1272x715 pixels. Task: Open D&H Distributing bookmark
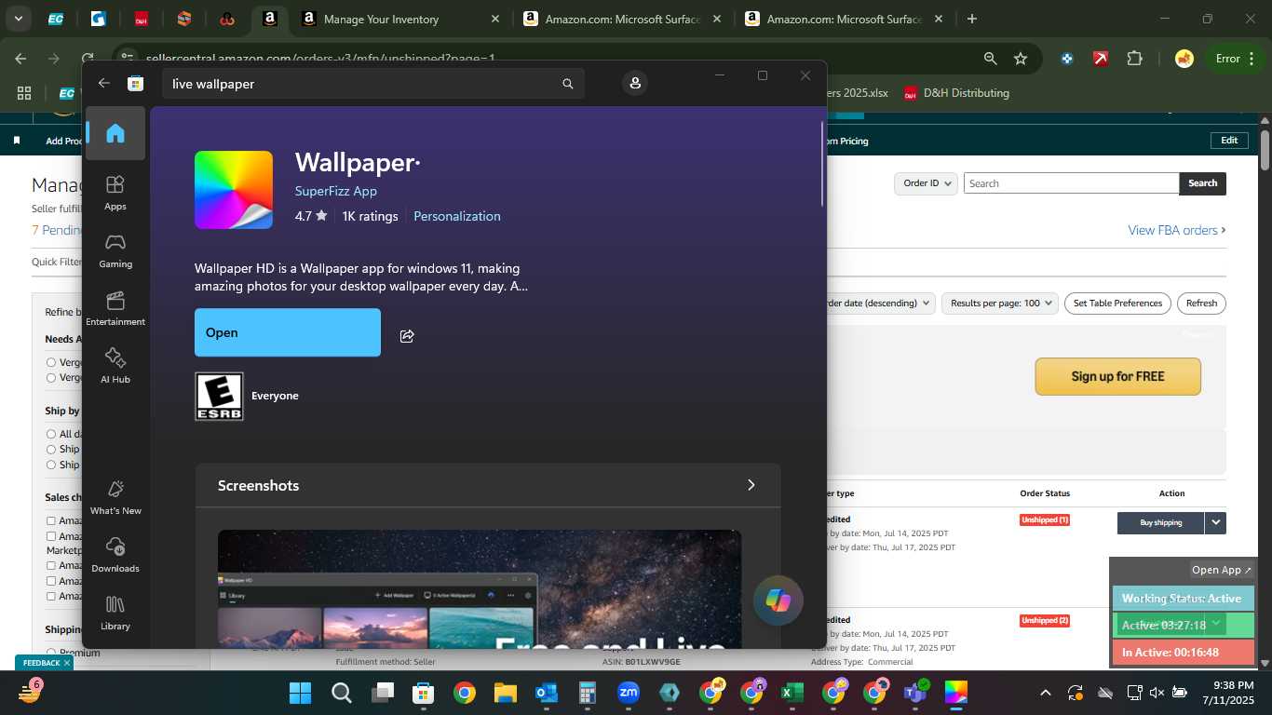pyautogui.click(x=956, y=93)
